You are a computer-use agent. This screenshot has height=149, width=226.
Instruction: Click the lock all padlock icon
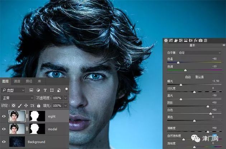[39, 106]
